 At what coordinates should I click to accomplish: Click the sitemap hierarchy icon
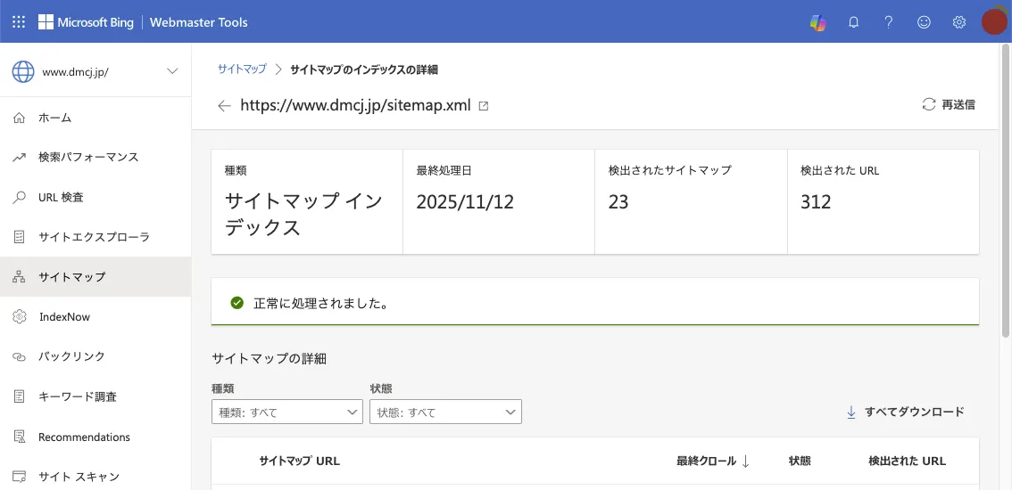20,276
